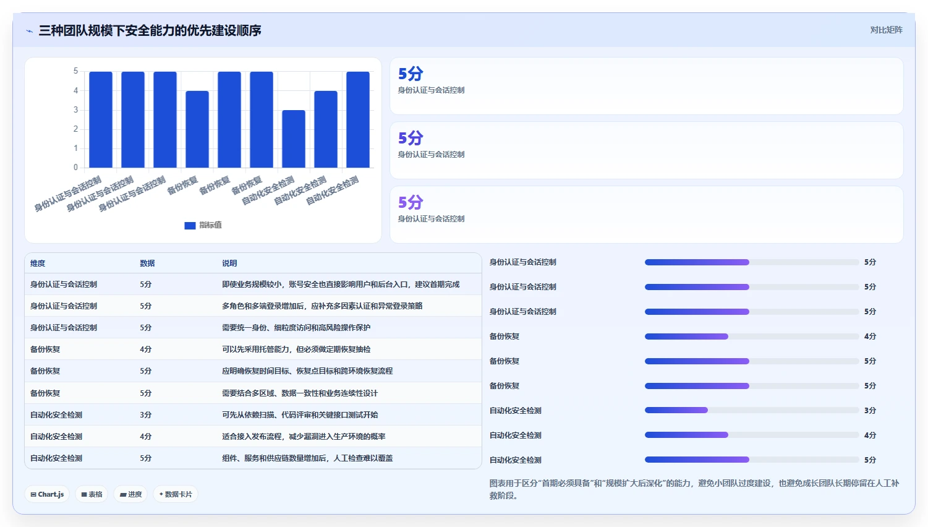
Task: Click the 维度 column header
Action: [x=38, y=263]
